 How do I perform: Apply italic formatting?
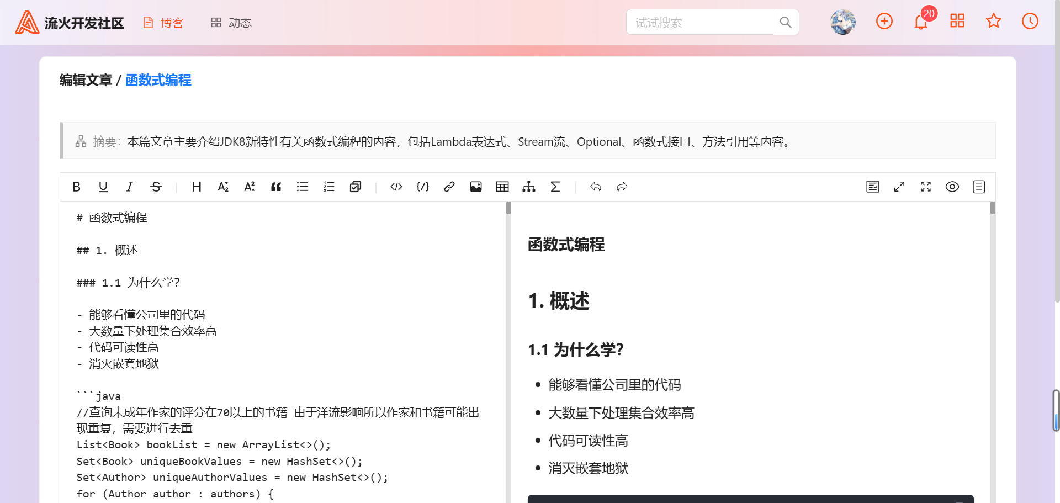[130, 187]
